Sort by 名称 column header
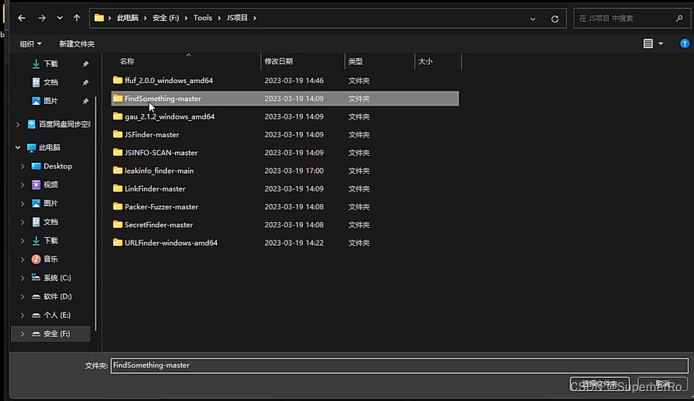This screenshot has height=401, width=694. tap(127, 61)
